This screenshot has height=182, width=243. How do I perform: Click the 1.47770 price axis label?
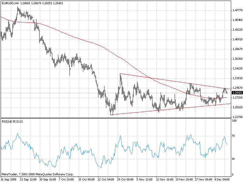[238, 10]
